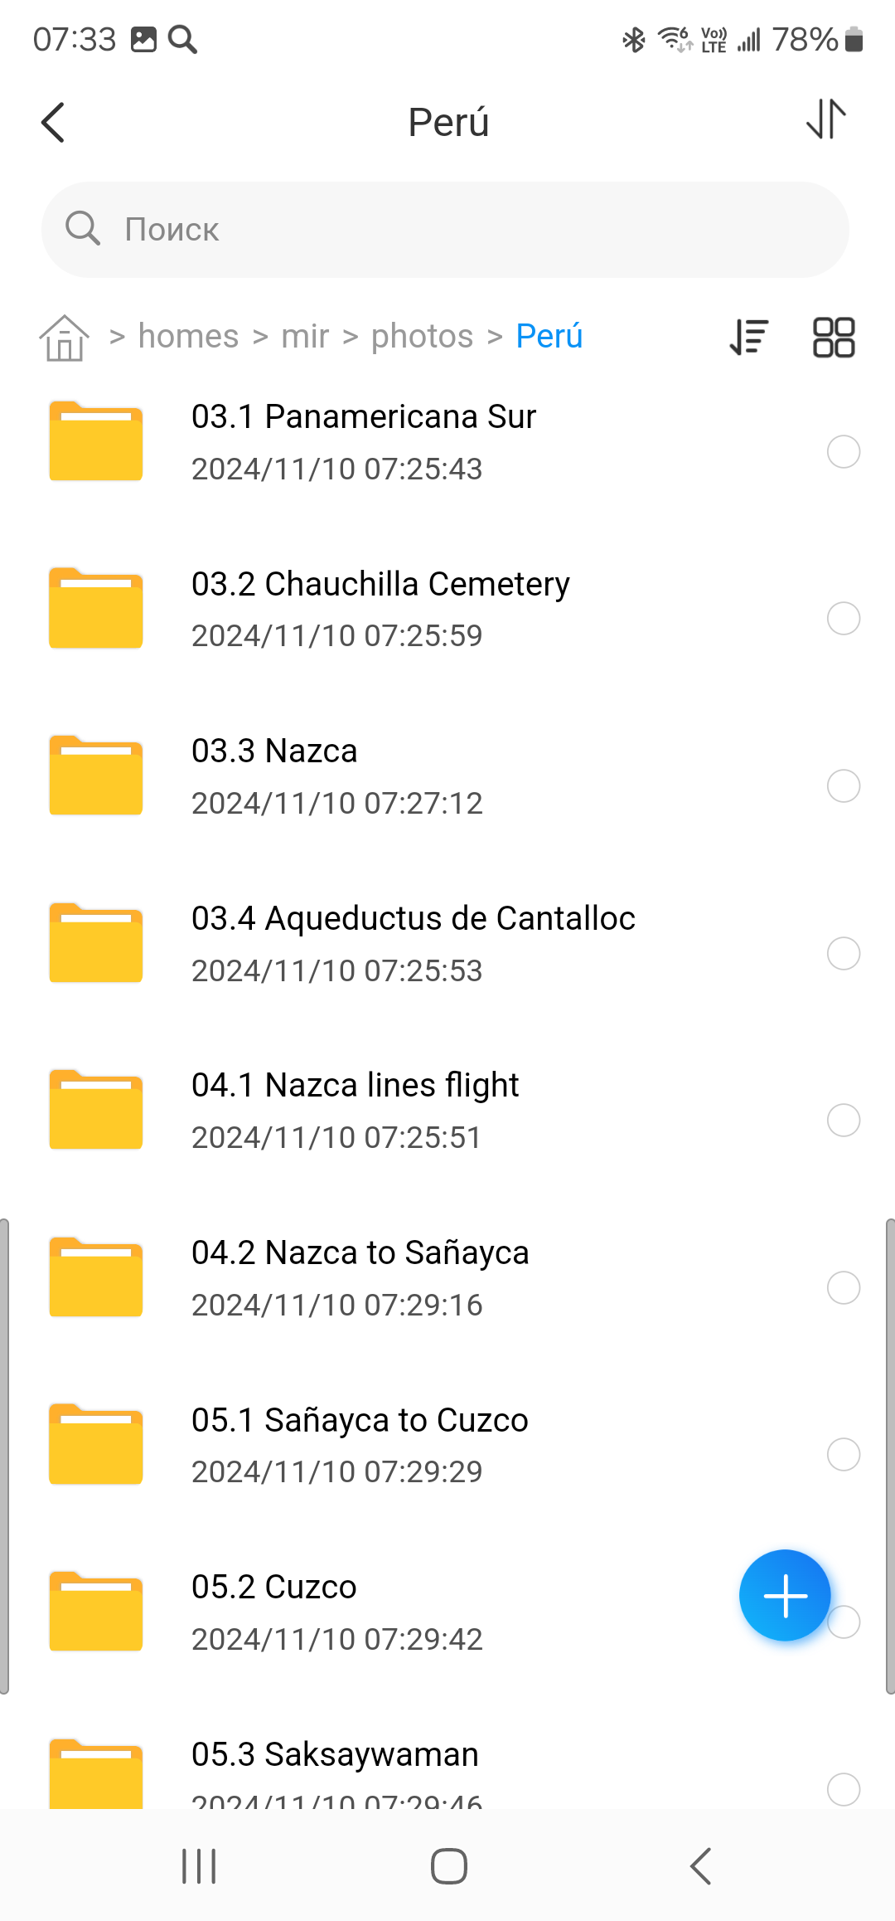Open the 03.3 Nazca folder icon
The image size is (895, 1921).
[96, 776]
